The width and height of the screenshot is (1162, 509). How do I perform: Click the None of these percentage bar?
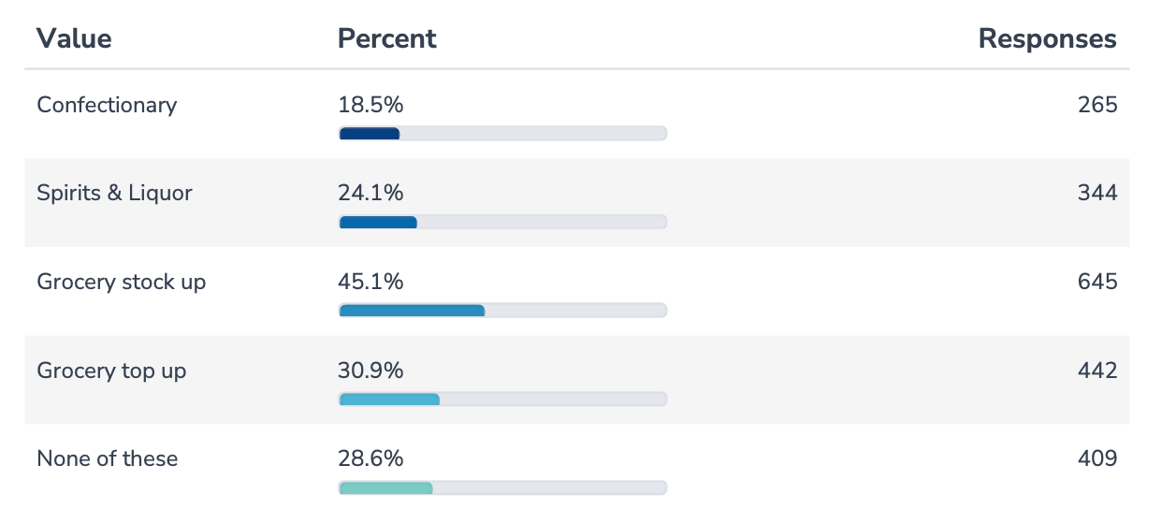click(x=502, y=487)
